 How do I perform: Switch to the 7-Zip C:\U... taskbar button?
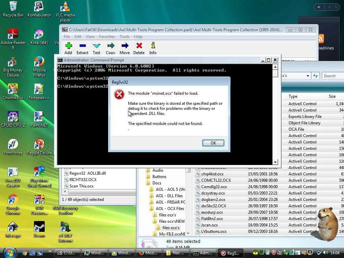[67, 253]
